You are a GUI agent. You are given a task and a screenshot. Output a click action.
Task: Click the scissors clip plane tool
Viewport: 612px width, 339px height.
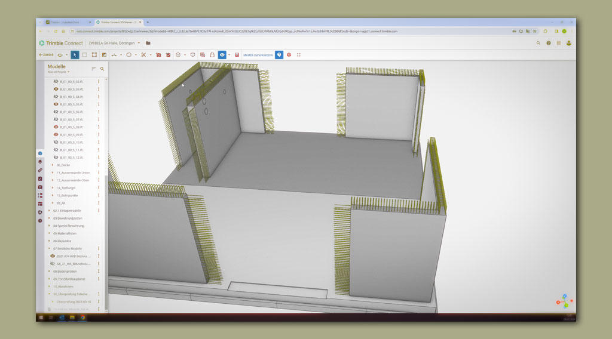(x=143, y=55)
